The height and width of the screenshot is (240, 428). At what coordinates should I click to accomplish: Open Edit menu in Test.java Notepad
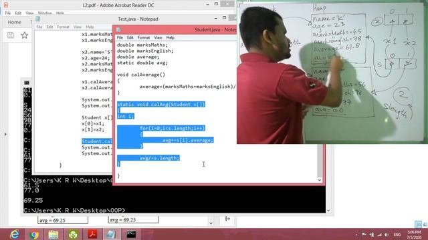[49, 27]
